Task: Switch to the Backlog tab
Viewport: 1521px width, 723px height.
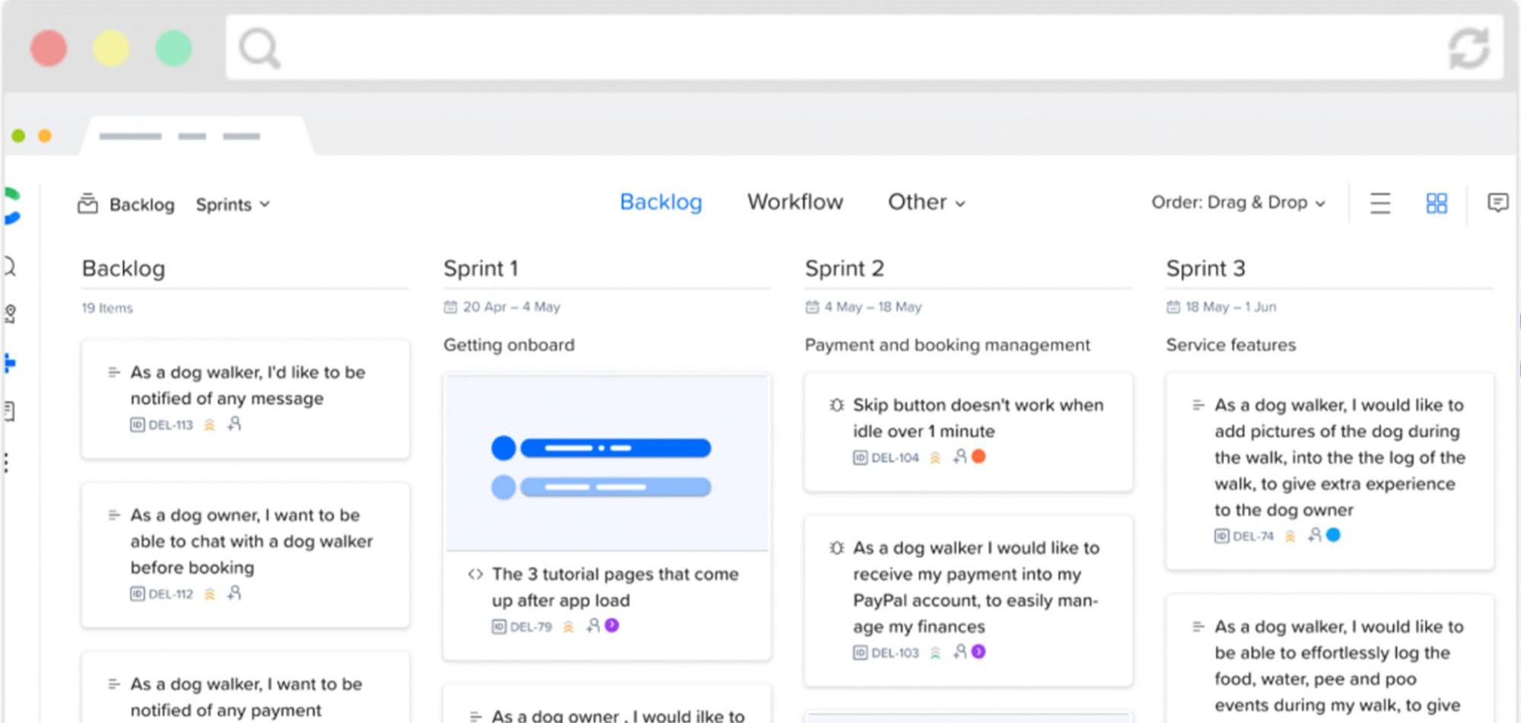Action: coord(660,202)
